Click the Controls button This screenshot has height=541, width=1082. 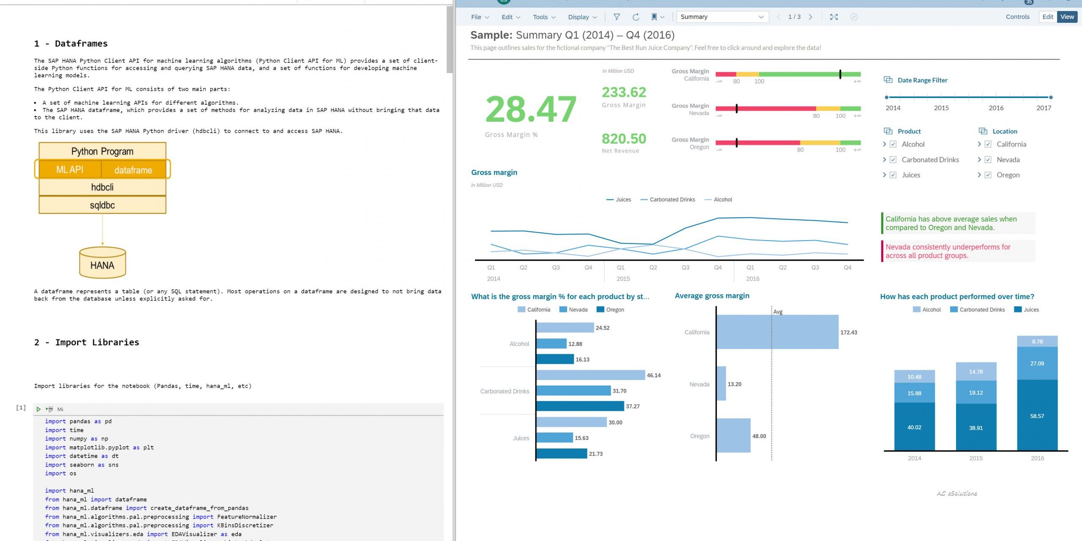tap(1017, 17)
